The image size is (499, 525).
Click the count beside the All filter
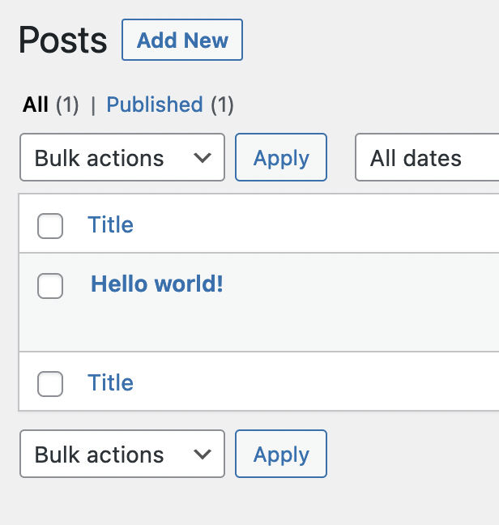67,105
